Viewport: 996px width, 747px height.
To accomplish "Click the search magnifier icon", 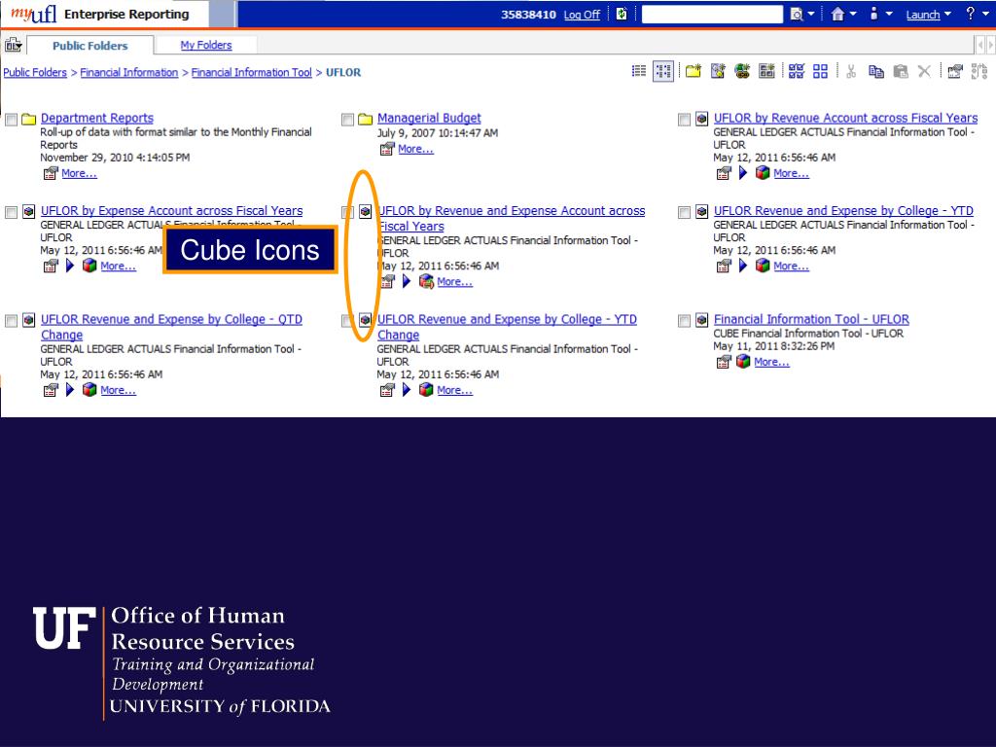I will point(796,14).
